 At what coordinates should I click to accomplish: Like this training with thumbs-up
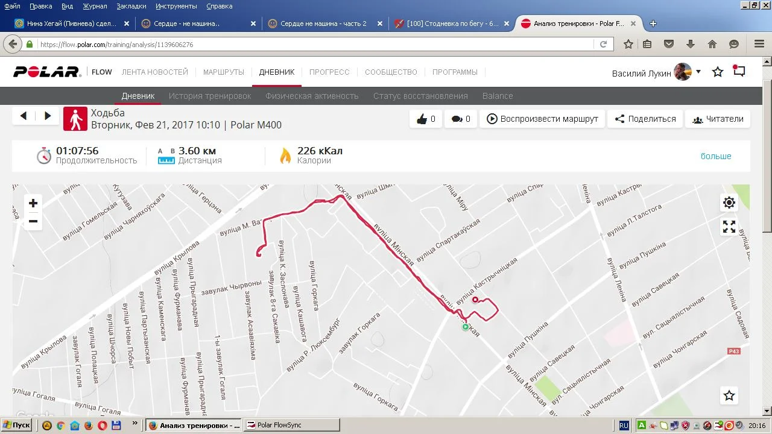click(426, 119)
